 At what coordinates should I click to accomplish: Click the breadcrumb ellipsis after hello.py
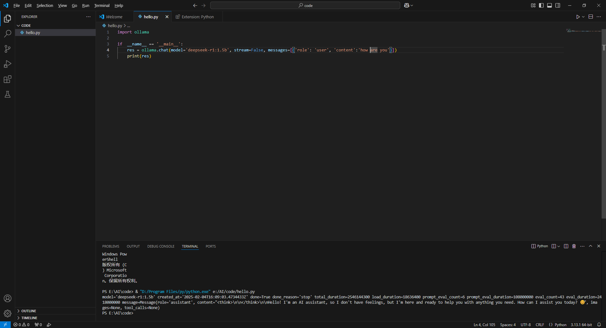[128, 26]
